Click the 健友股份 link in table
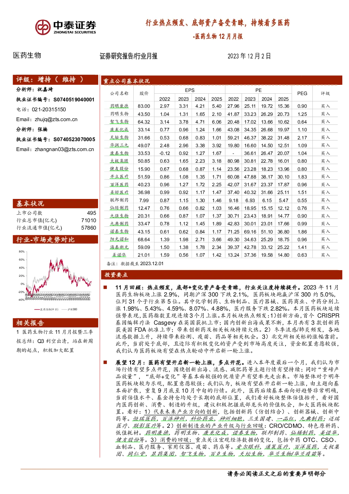Viewport: 349px width, 494px height. (119, 169)
